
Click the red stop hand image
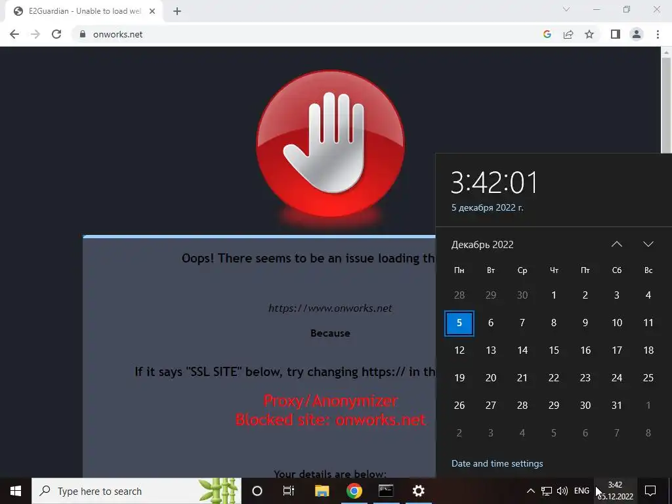(x=330, y=144)
